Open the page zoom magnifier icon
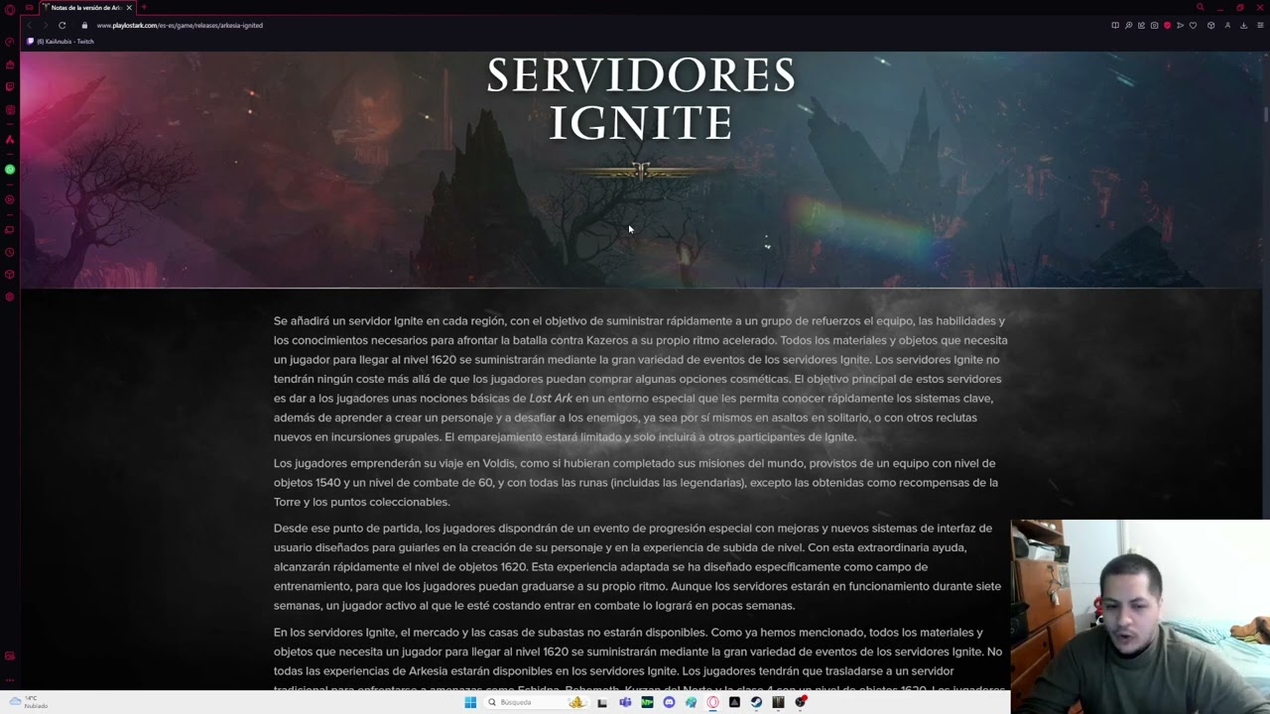Image resolution: width=1270 pixels, height=714 pixels. [1128, 25]
